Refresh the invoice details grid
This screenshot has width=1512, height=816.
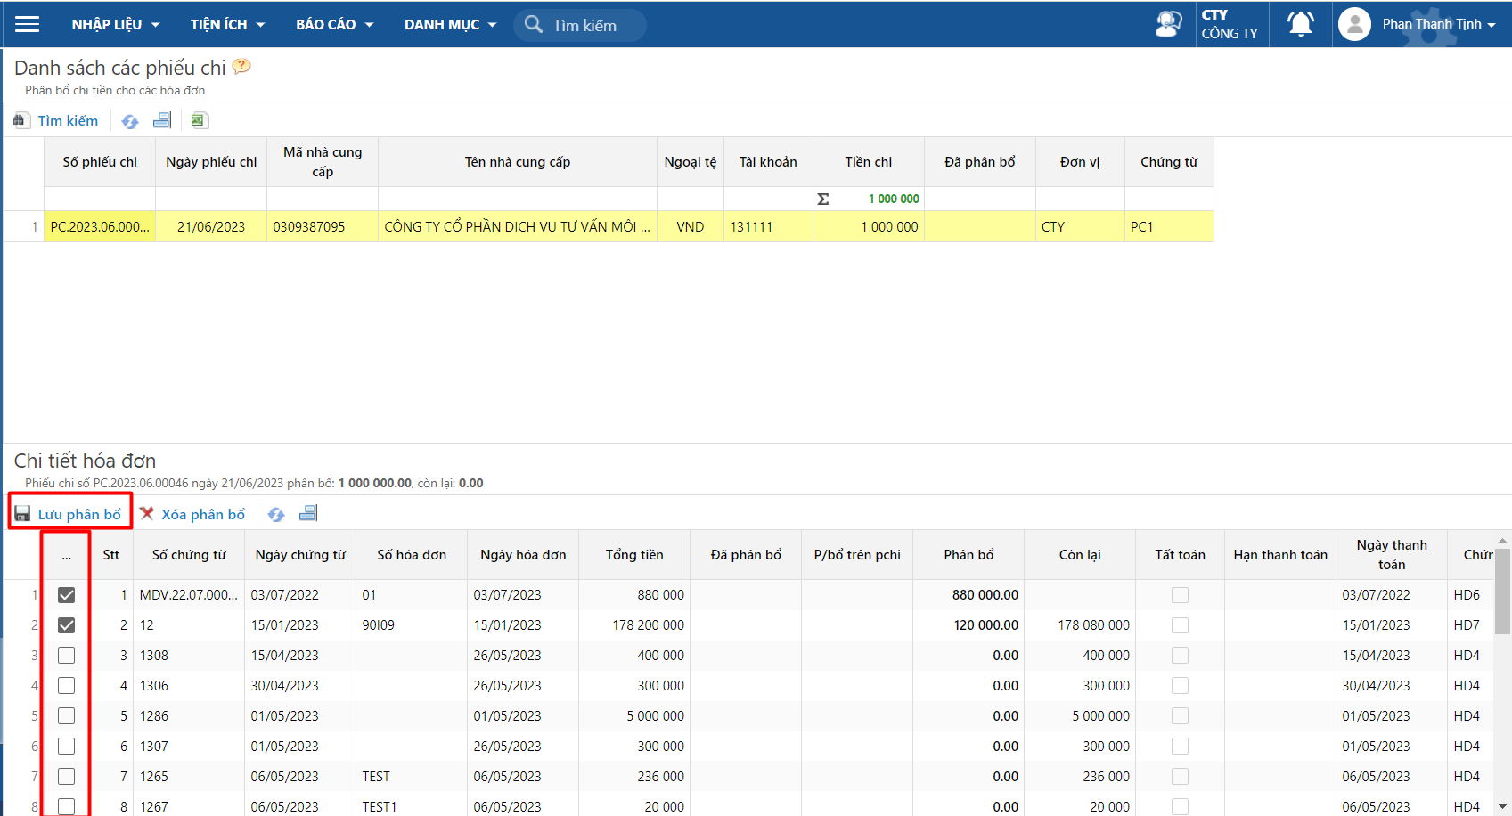(276, 514)
